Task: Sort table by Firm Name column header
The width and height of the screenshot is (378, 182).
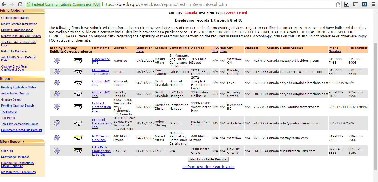Action: coord(100,48)
